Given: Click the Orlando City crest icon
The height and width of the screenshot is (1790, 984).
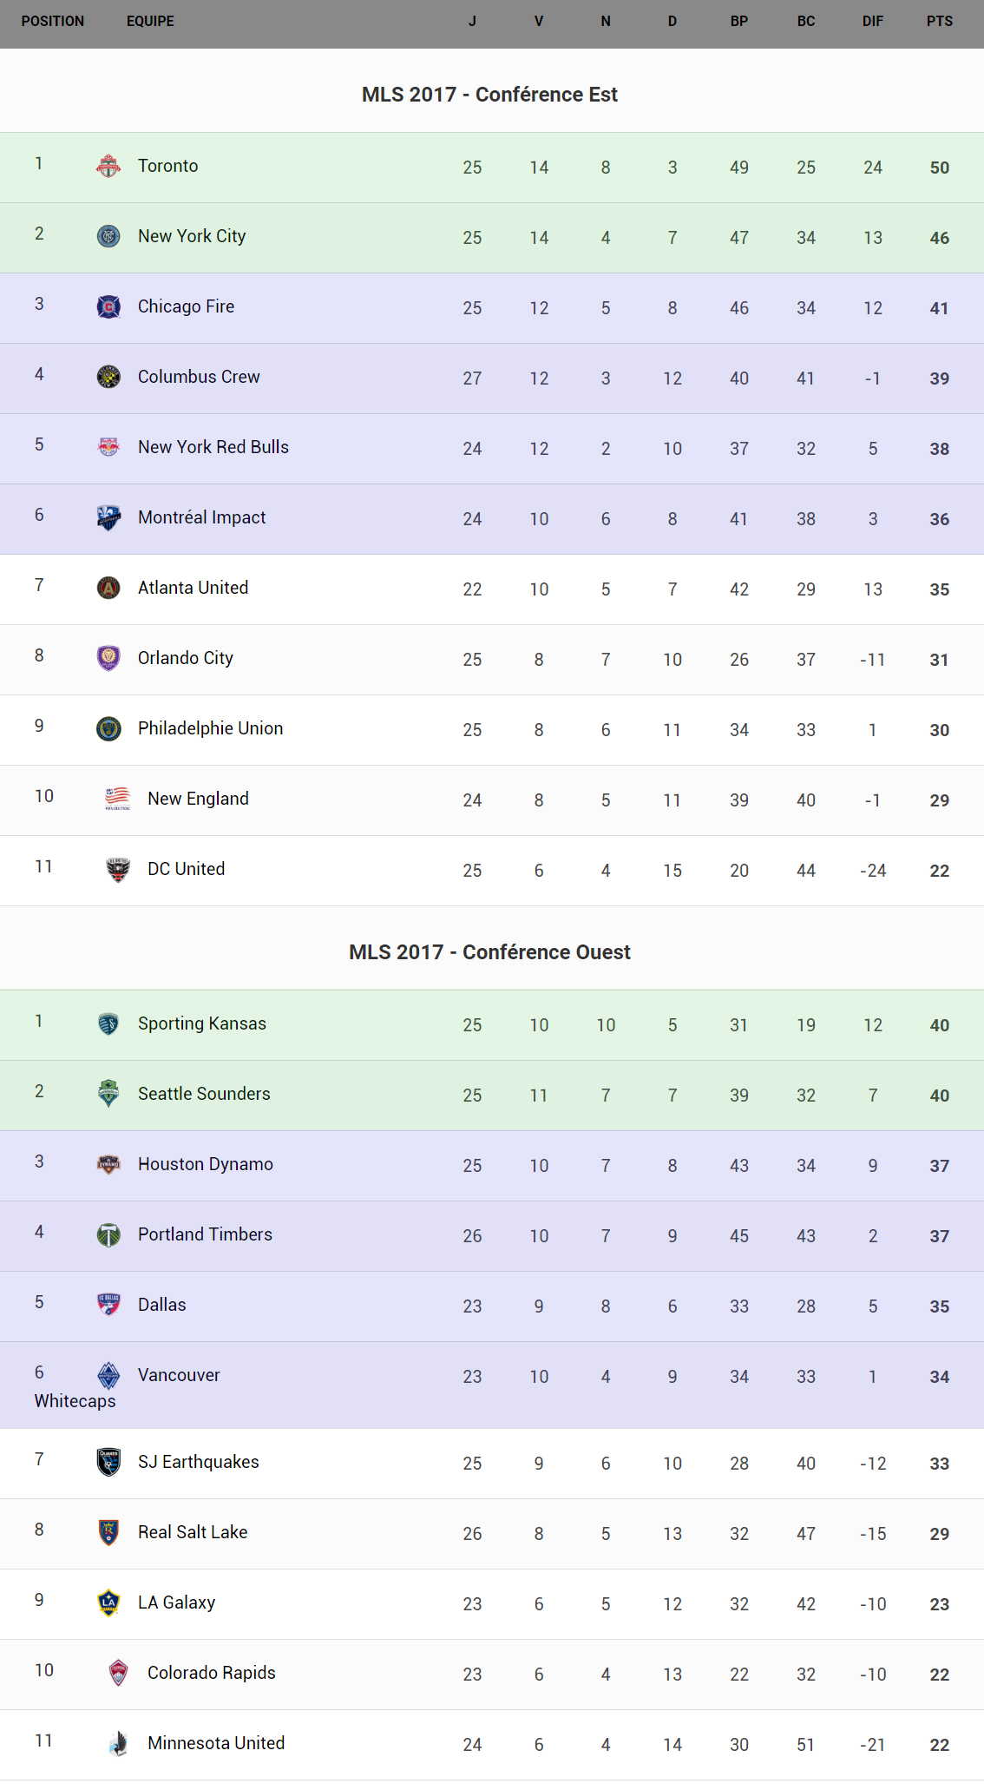Looking at the screenshot, I should point(108,658).
